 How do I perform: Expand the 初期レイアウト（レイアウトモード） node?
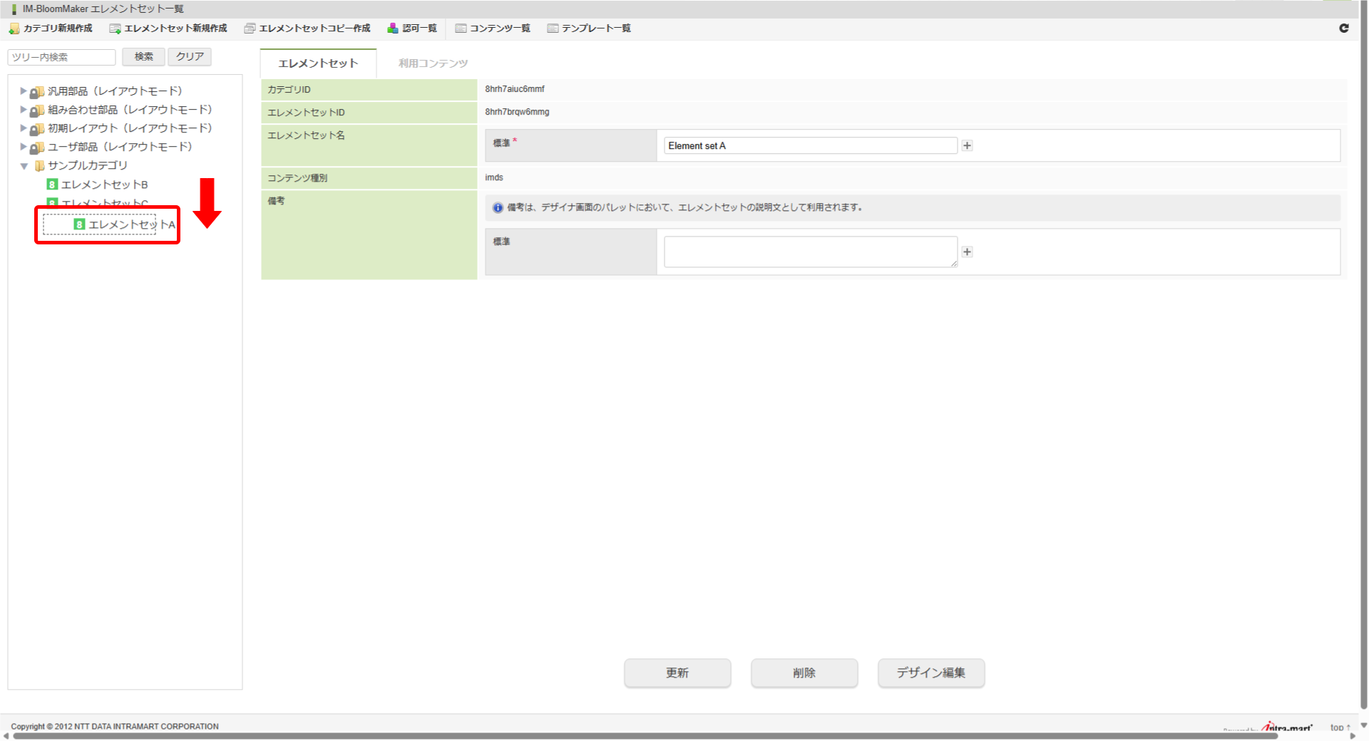[23, 128]
